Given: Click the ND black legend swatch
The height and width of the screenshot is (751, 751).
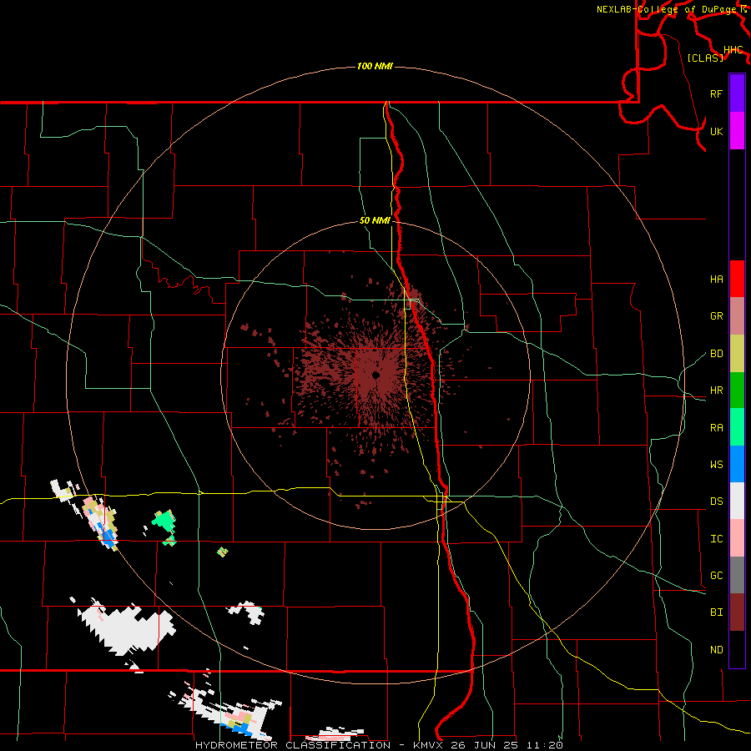Looking at the screenshot, I should (737, 649).
